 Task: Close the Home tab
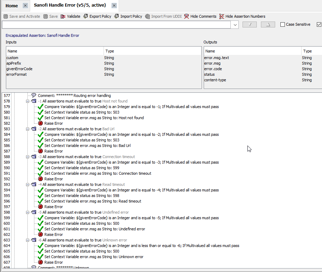[25, 6]
